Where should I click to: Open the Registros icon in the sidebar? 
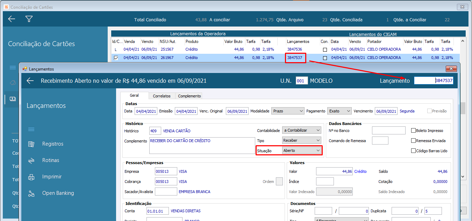31,144
